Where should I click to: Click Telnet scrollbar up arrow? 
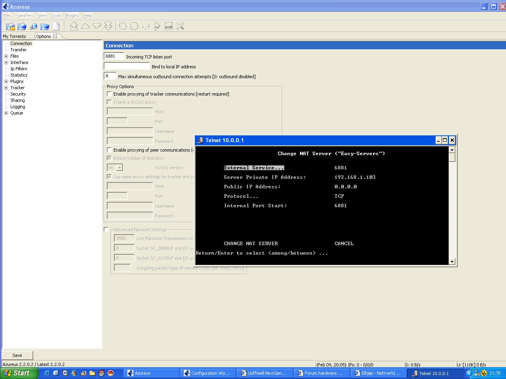[x=452, y=150]
